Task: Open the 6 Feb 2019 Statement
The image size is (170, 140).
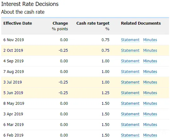Action: click(130, 135)
